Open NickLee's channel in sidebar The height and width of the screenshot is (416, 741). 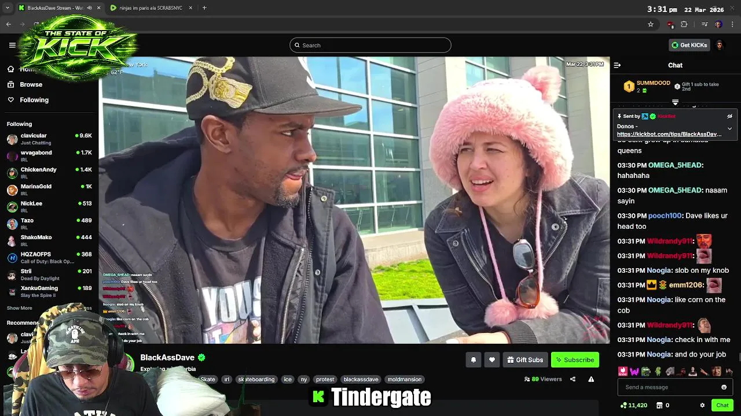click(49, 207)
